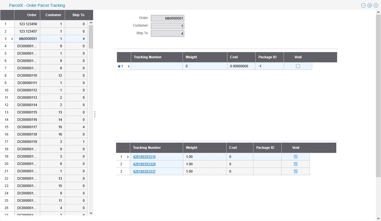Click the new row star icon

coord(119,66)
